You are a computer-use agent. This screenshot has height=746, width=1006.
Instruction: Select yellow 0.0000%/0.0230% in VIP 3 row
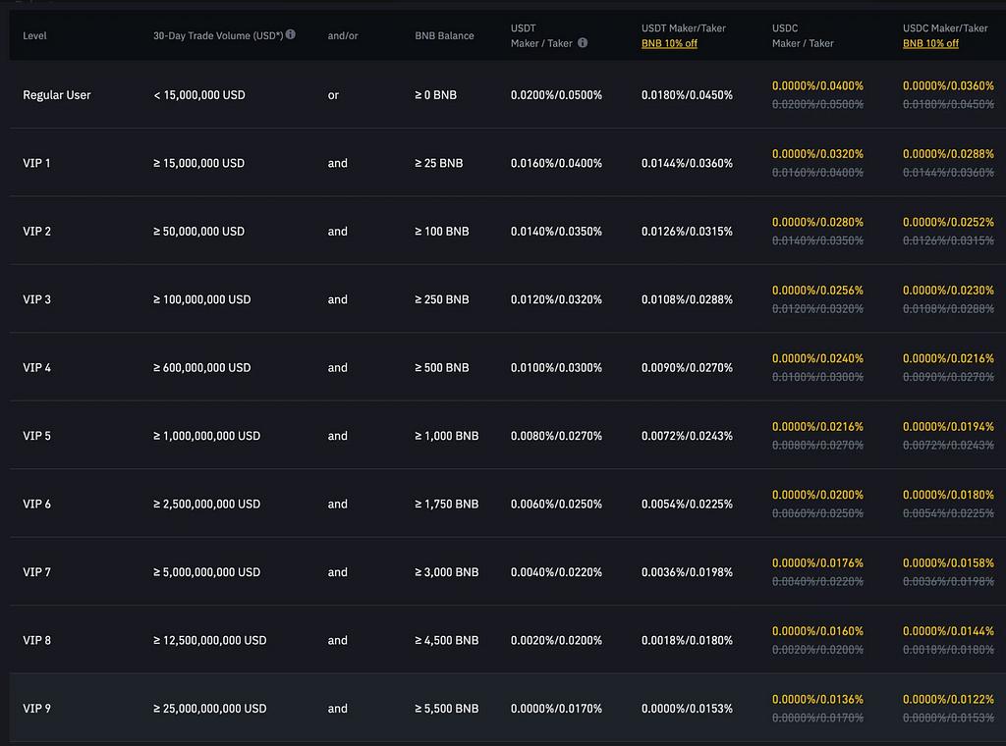948,291
